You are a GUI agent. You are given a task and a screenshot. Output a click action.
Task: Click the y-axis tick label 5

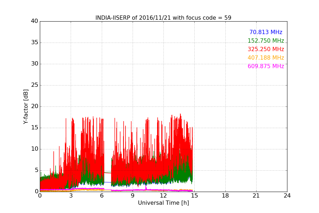(x=36, y=170)
